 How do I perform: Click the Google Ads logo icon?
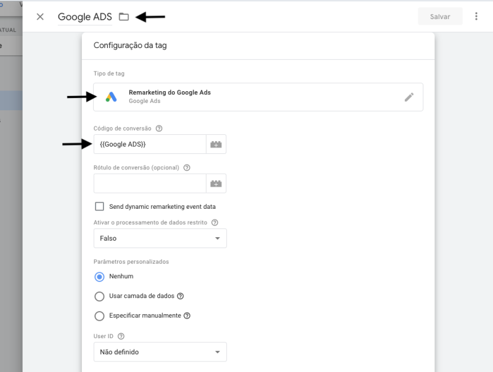(111, 97)
